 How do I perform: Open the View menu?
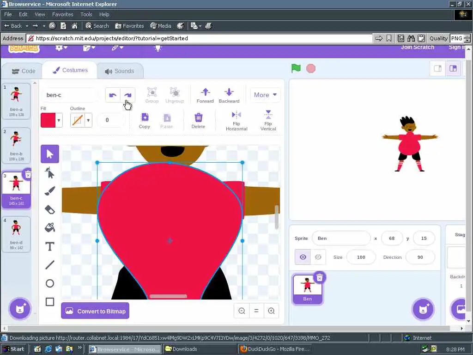click(40, 14)
